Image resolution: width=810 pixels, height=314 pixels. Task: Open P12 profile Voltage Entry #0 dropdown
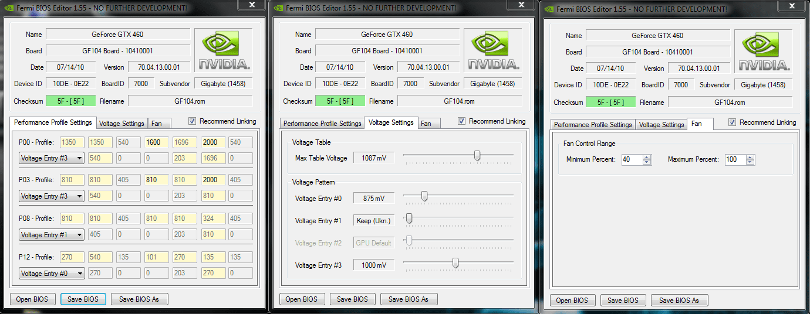coord(52,273)
